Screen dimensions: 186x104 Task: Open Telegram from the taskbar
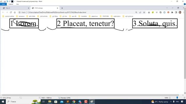coord(80,101)
